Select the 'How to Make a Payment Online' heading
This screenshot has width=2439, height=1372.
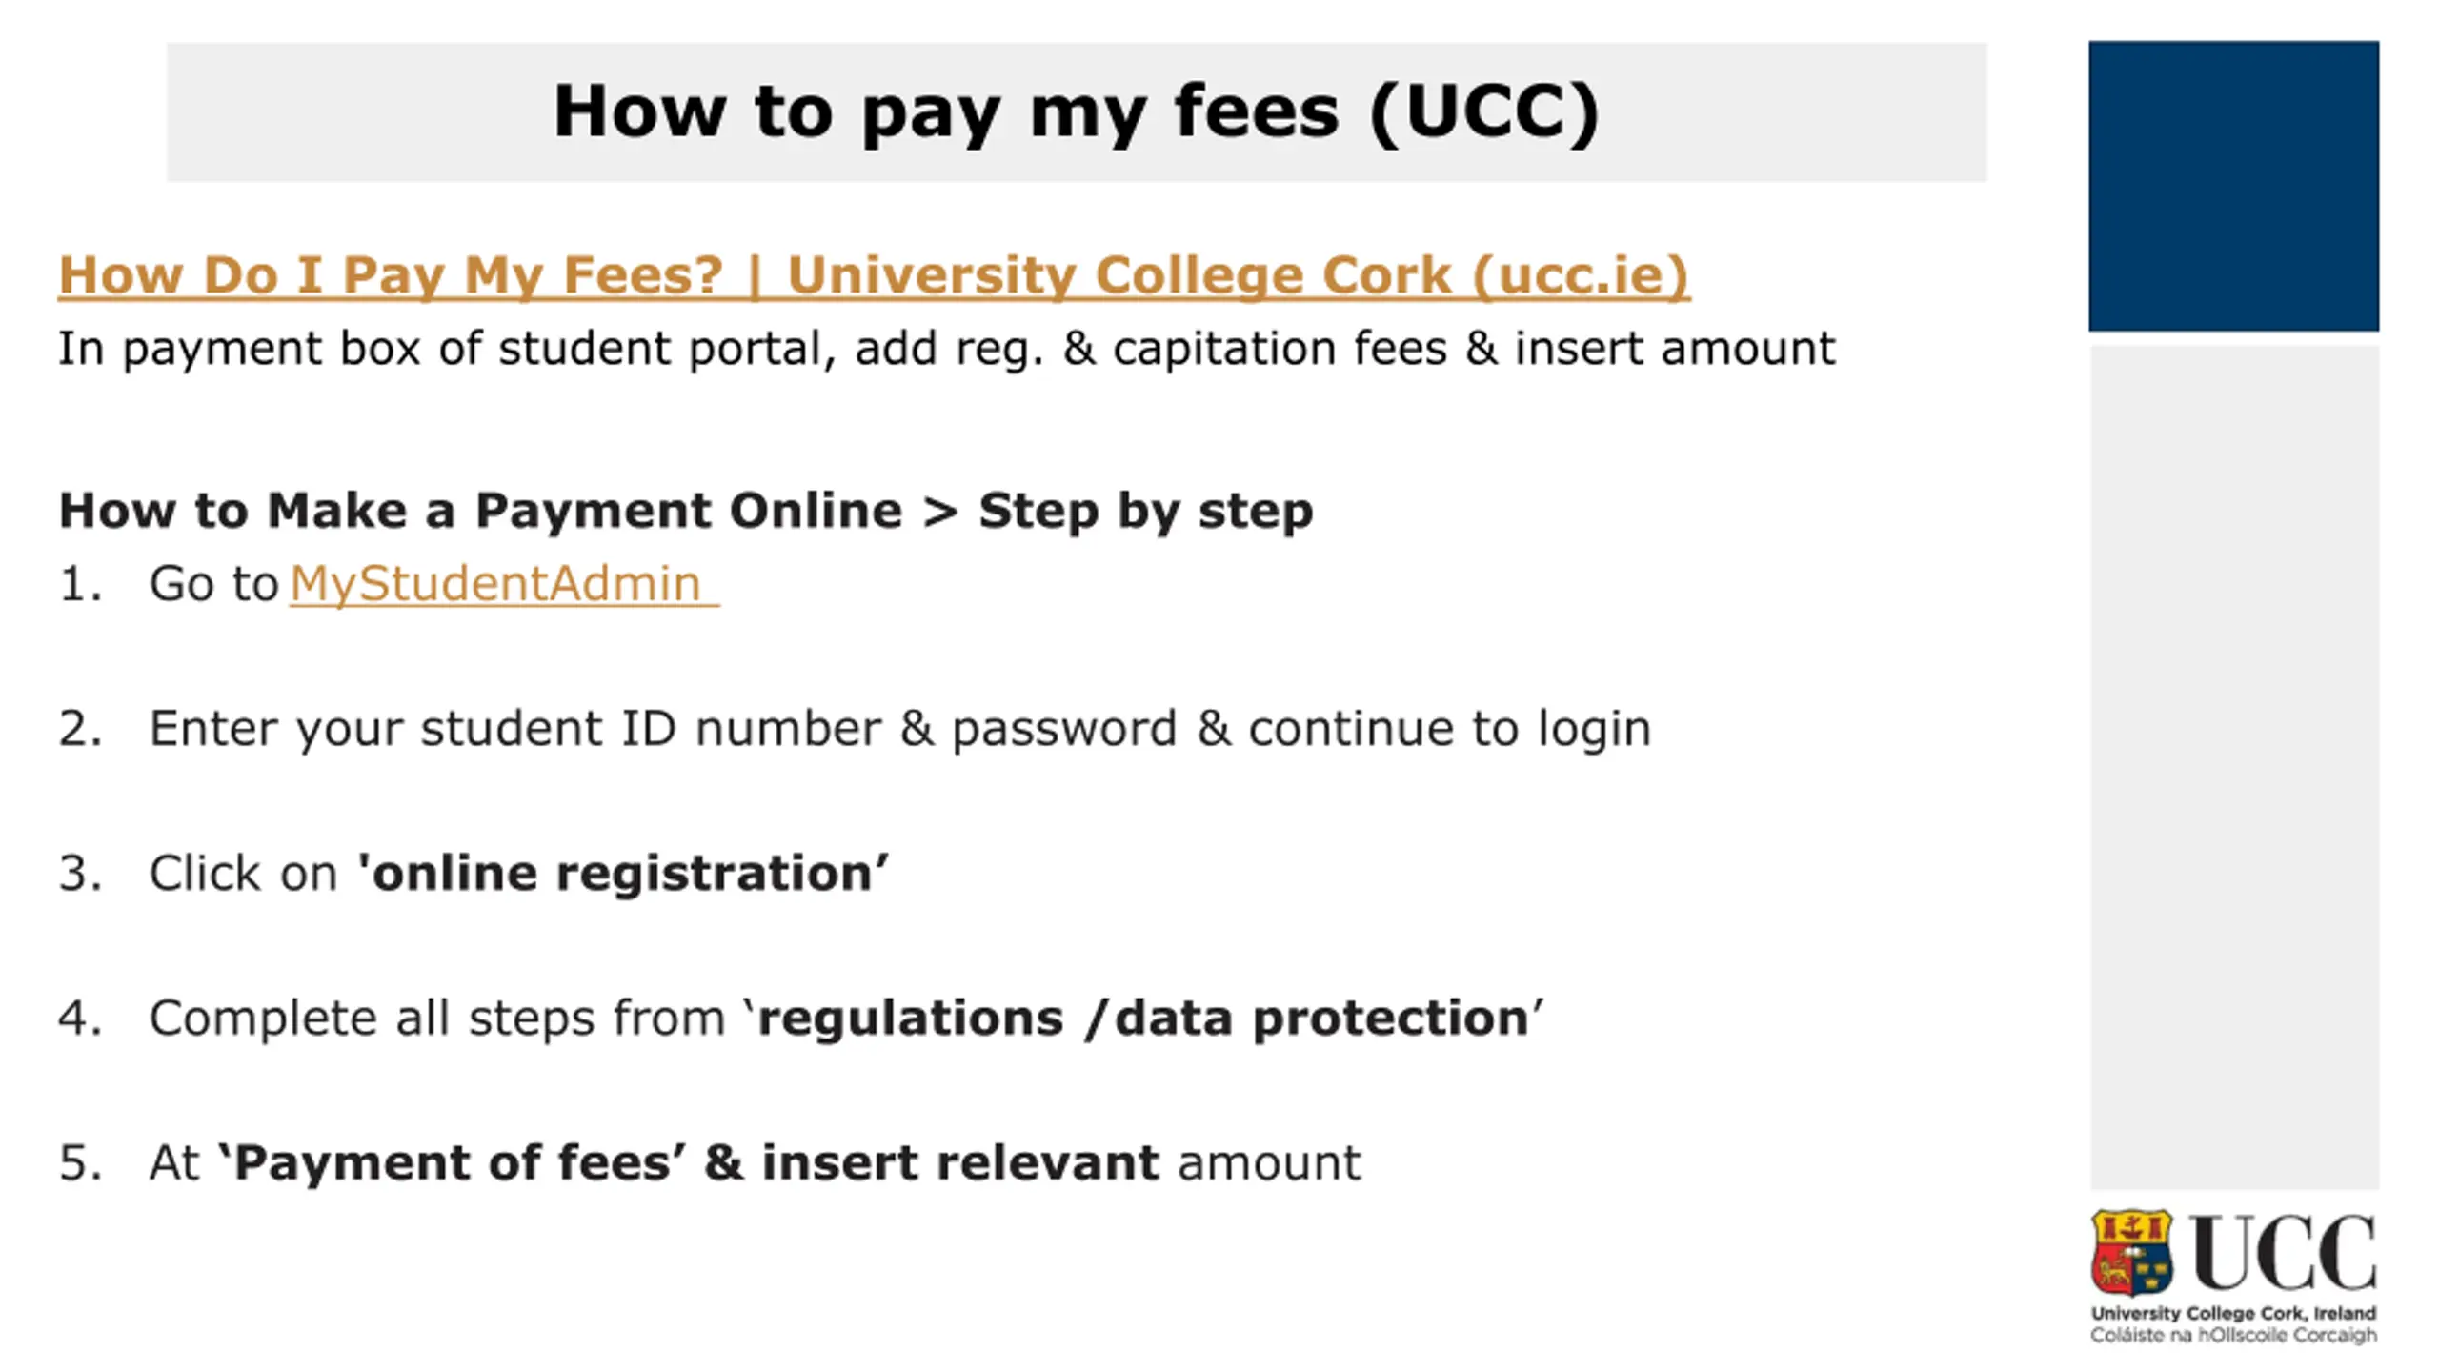[686, 511]
